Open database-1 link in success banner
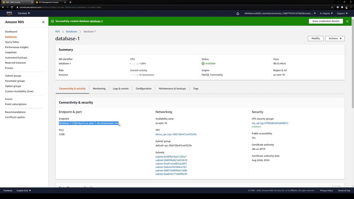Viewport: 354px width, 199px height. tap(96, 21)
